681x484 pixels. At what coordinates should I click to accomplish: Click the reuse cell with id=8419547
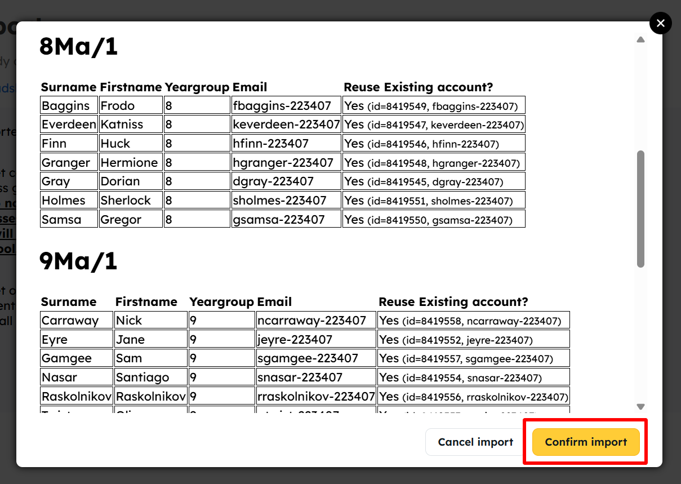point(434,125)
